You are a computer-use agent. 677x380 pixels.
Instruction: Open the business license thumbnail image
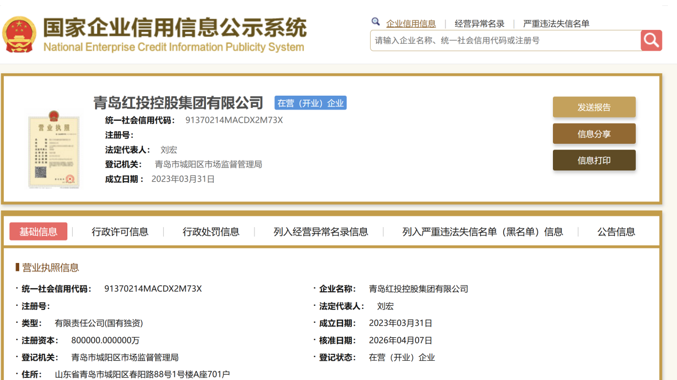pos(53,149)
